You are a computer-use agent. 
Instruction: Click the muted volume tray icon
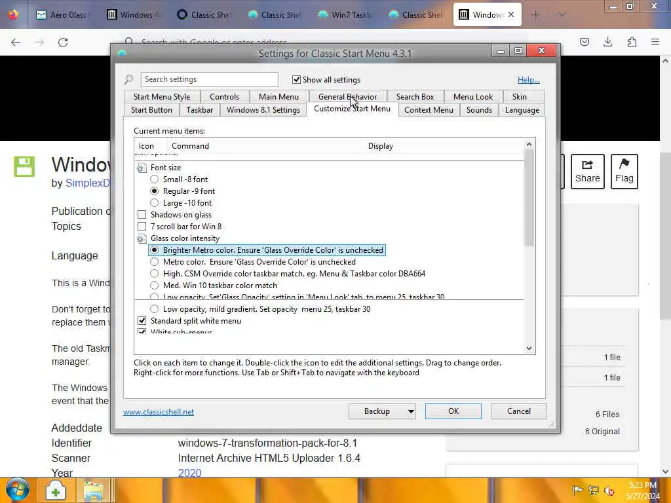pos(609,491)
